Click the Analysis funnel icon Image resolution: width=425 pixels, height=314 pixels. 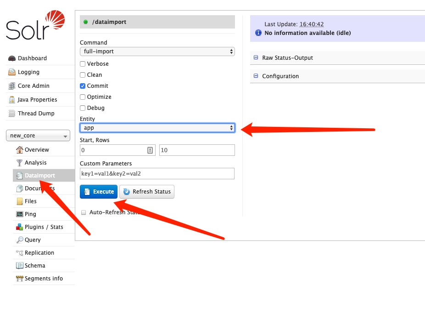(x=20, y=163)
